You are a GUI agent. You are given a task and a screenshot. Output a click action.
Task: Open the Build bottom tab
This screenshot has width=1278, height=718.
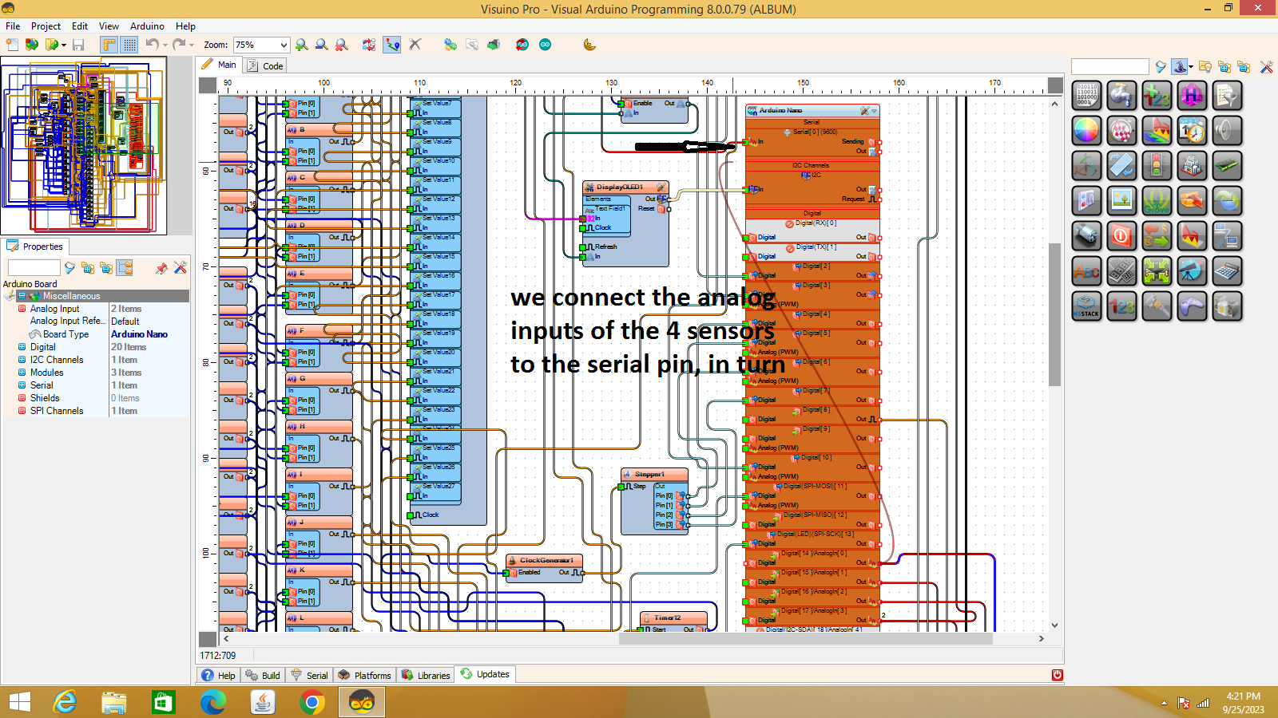(x=263, y=675)
